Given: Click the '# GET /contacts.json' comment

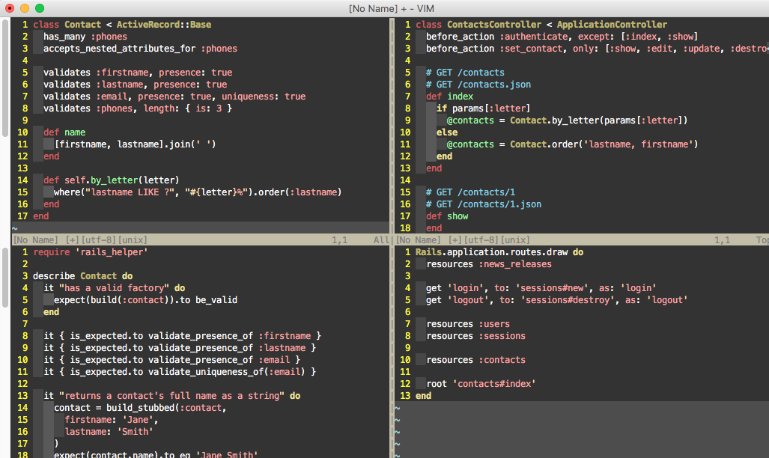Looking at the screenshot, I should pos(478,85).
